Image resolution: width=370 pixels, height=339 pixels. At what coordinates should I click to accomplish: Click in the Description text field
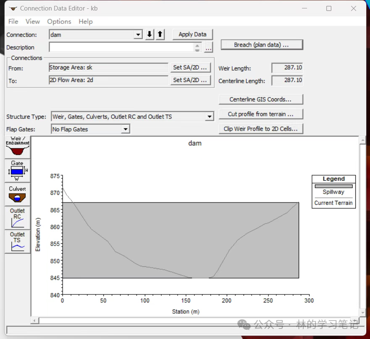[121, 47]
